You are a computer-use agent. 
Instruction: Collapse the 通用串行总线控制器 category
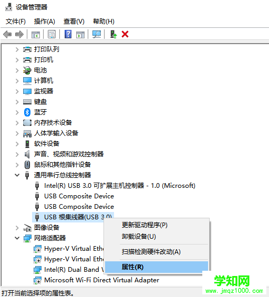(17, 175)
